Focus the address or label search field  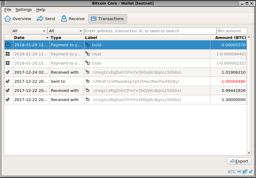(150, 31)
